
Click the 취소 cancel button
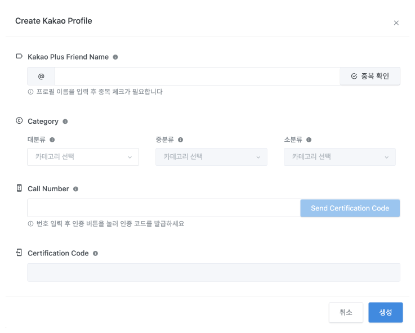[x=346, y=312]
